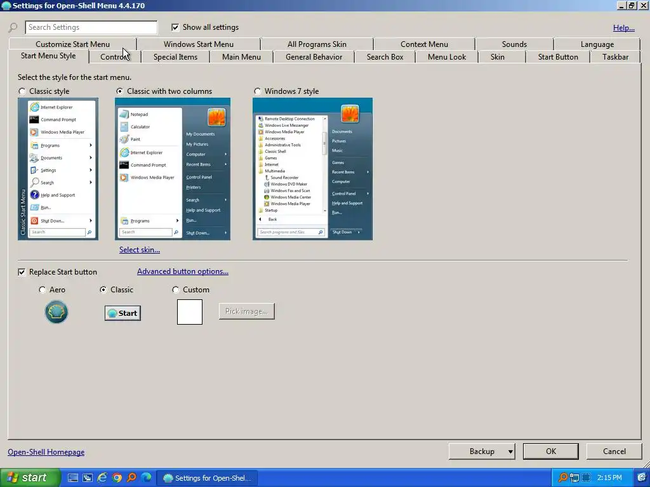The image size is (650, 487).
Task: Open Advanced button options link
Action: point(182,271)
